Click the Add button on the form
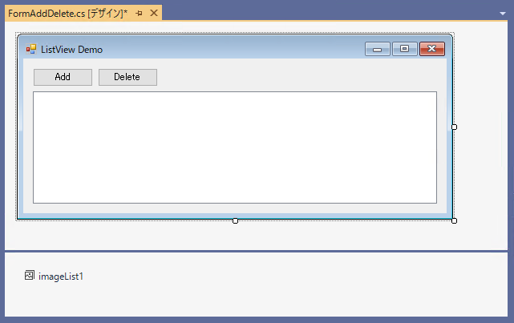This screenshot has width=514, height=323. click(x=63, y=77)
